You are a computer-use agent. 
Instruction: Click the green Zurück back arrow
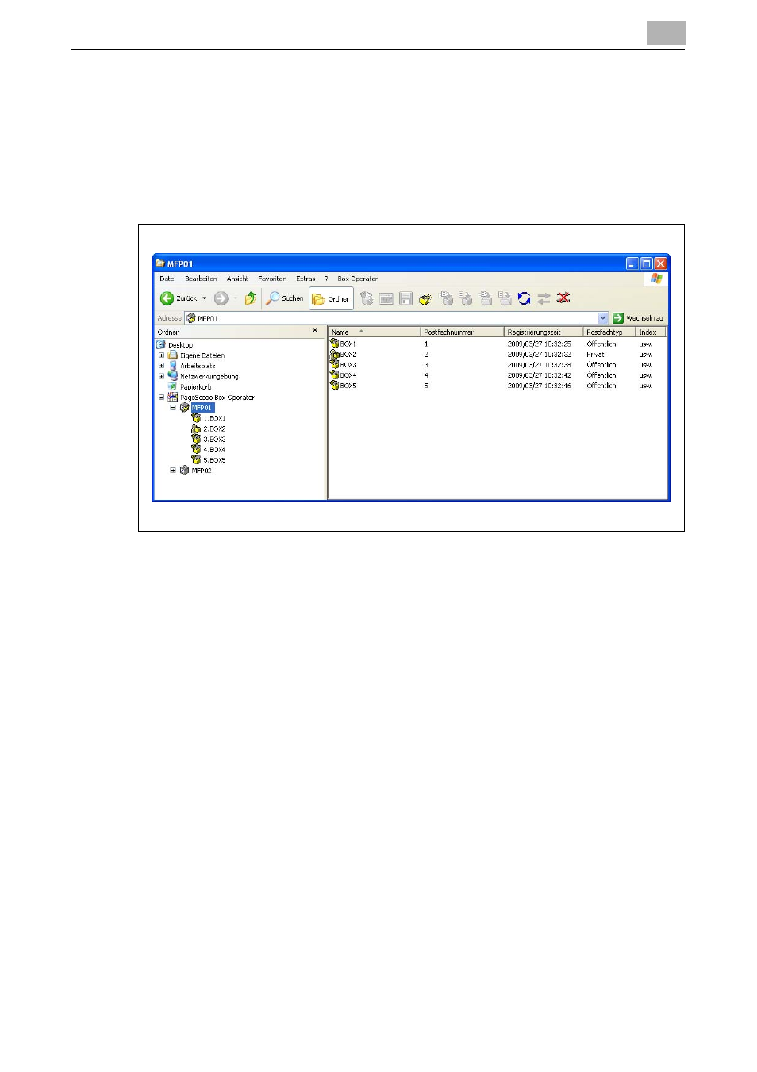167,298
